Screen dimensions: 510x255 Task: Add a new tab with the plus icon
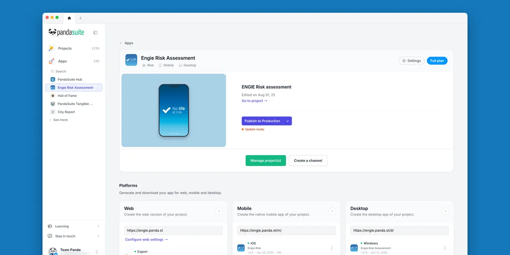81,18
